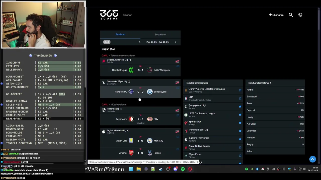Screen dimensions: 321x180
Task: Click the Crystal Palace team crest
Action: 150,153
